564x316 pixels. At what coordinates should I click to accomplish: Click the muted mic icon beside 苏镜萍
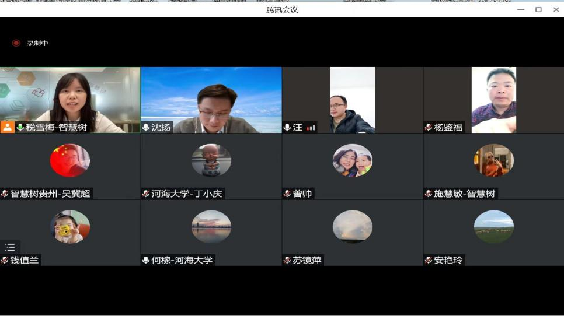(287, 260)
